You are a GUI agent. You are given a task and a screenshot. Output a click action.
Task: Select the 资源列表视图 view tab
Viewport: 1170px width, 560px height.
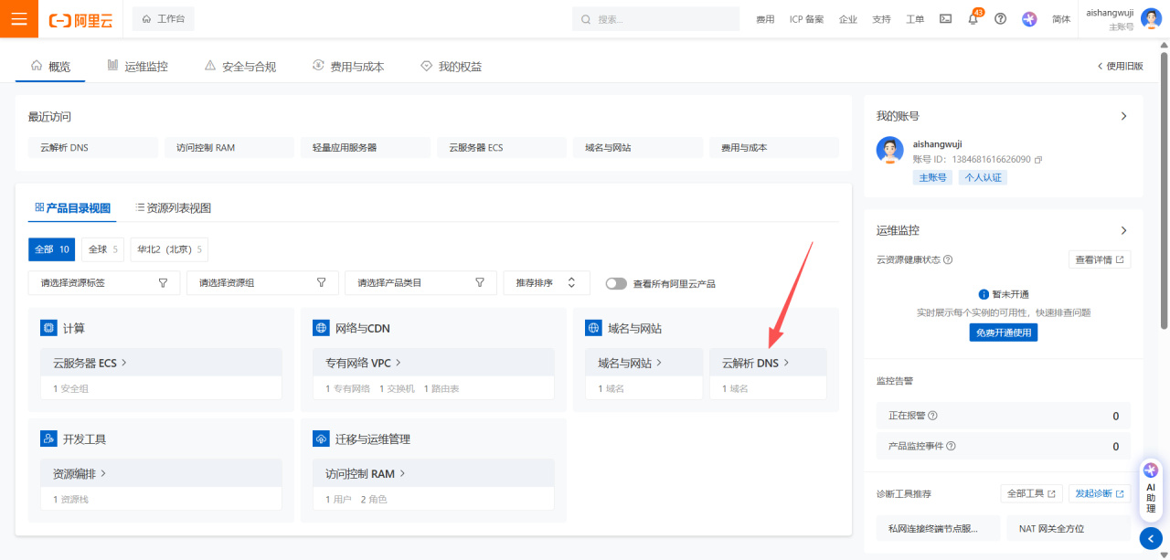[x=173, y=207]
